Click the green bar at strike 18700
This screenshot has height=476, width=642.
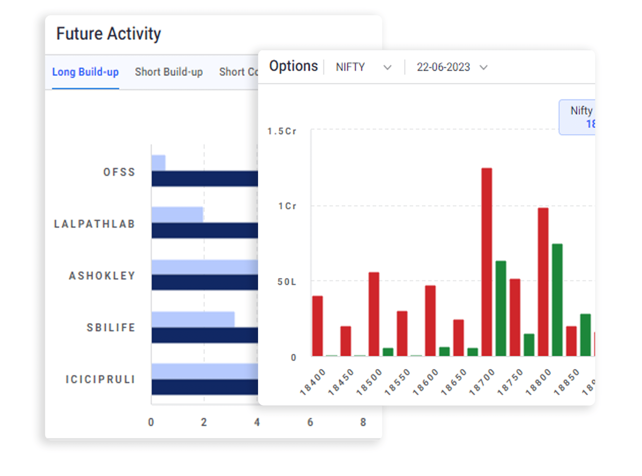501,308
